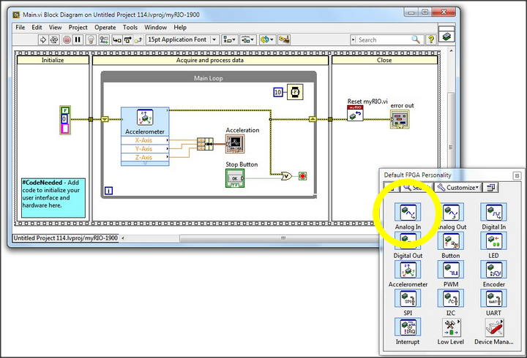Screen dimensions: 527x358
Task: Click the #CodeNeeded comment box
Action: [53, 198]
